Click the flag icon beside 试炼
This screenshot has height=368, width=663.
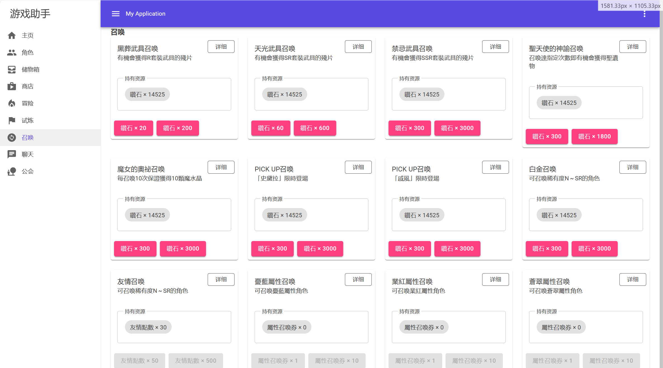(x=12, y=121)
